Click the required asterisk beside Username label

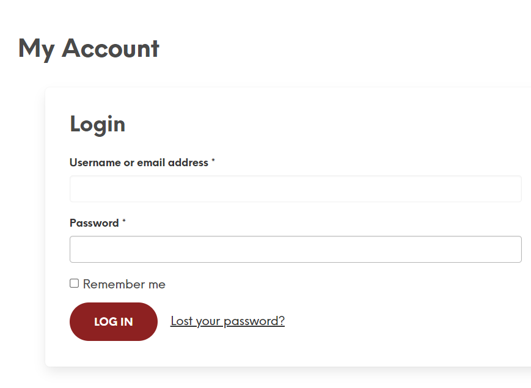pyautogui.click(x=213, y=160)
